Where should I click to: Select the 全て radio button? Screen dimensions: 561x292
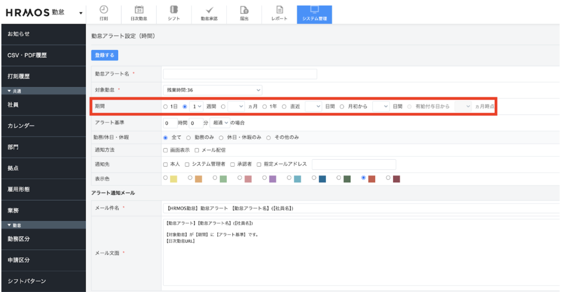tap(166, 138)
